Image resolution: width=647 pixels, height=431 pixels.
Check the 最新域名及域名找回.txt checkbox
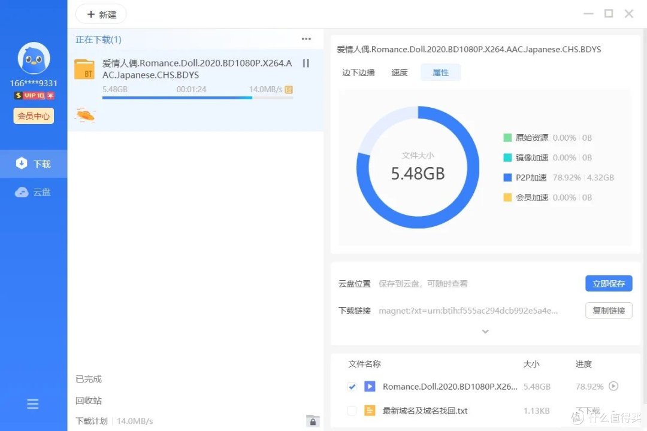(352, 411)
